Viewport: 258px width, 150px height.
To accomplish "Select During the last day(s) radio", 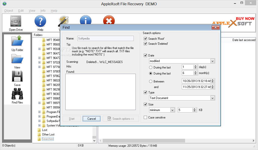I will point(151,67).
